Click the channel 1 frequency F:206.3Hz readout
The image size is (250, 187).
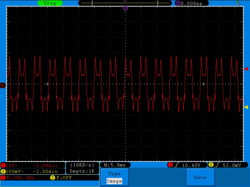tap(20, 178)
